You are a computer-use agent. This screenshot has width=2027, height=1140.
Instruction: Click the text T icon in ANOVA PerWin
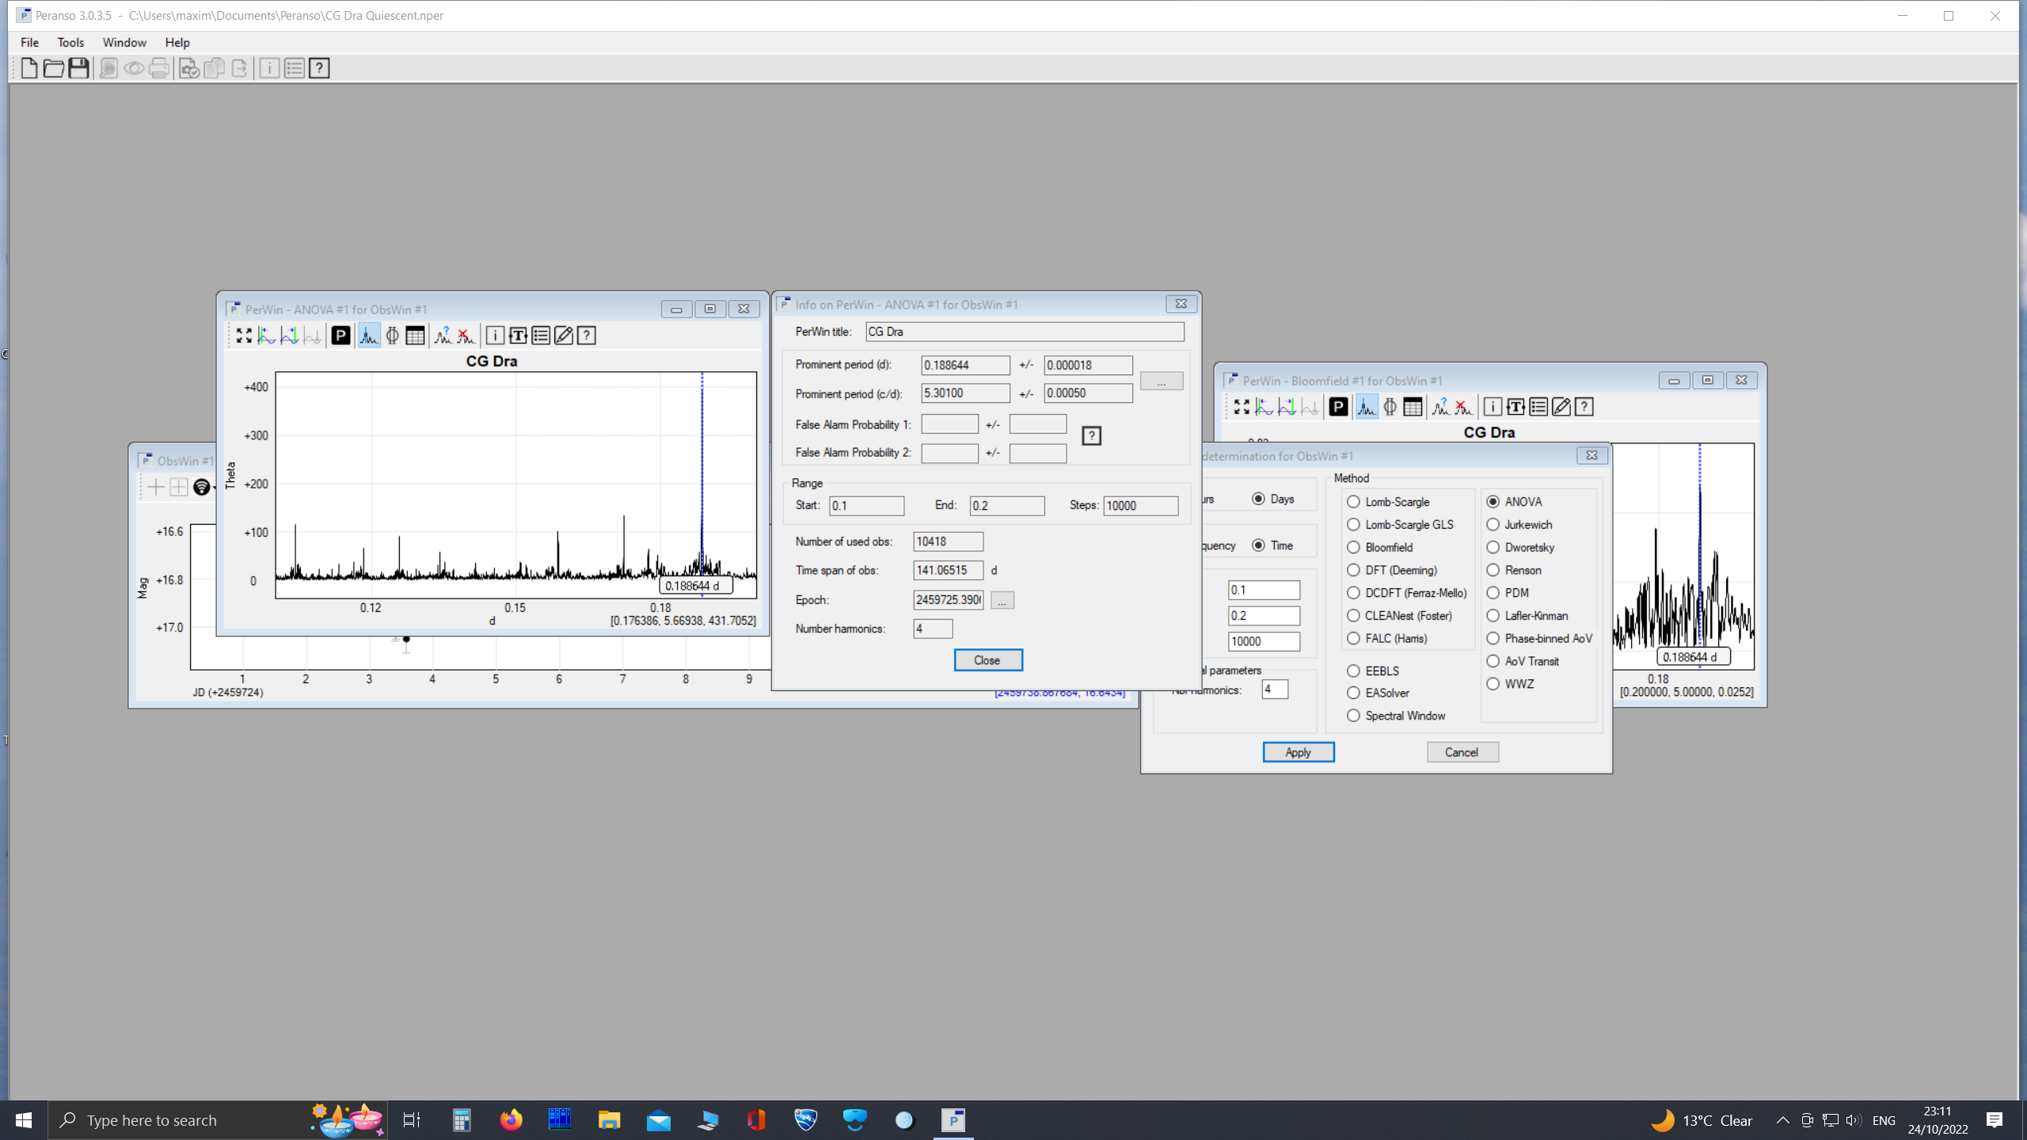tap(518, 336)
